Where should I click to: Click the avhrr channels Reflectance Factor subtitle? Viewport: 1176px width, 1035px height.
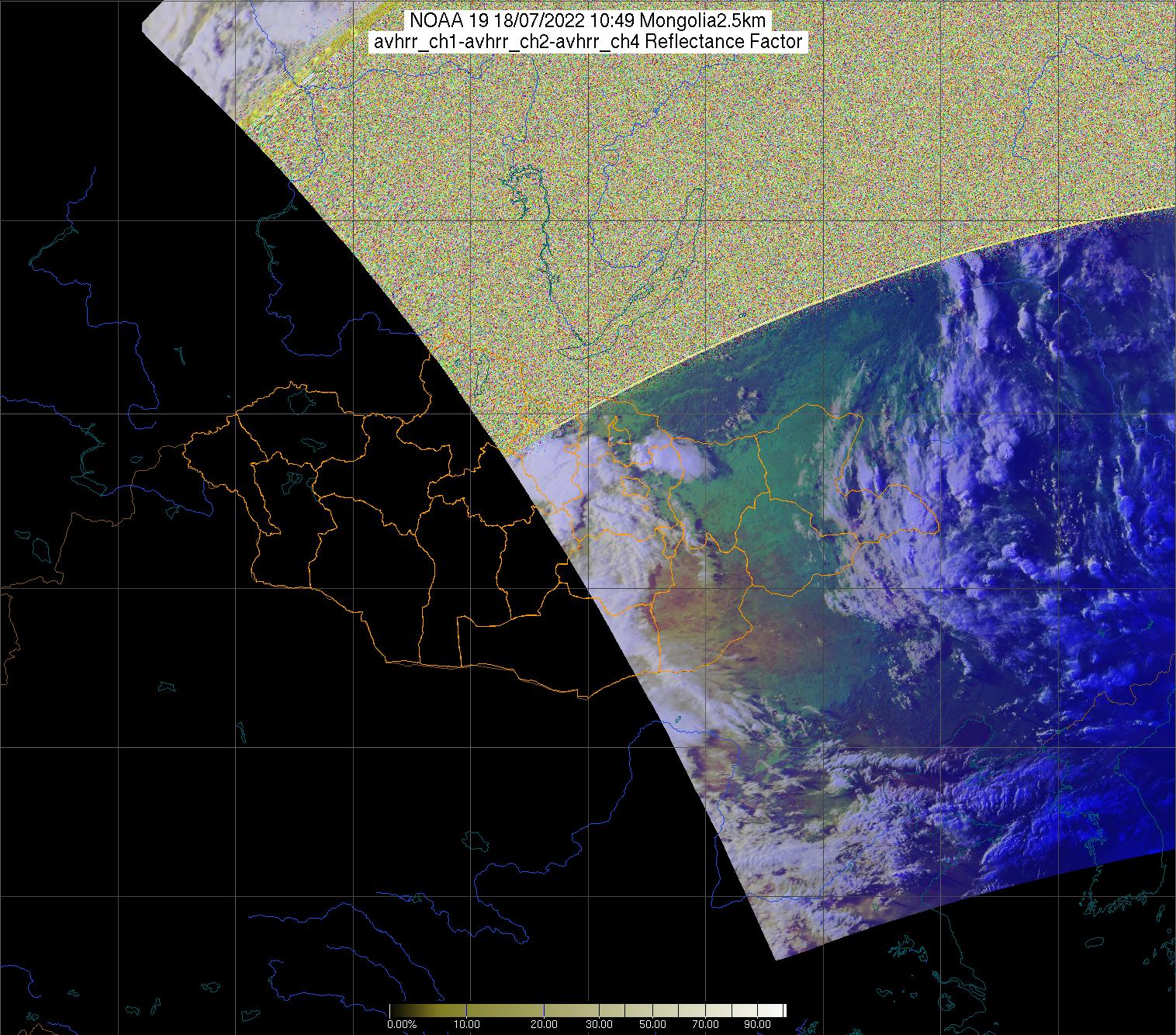pyautogui.click(x=588, y=42)
